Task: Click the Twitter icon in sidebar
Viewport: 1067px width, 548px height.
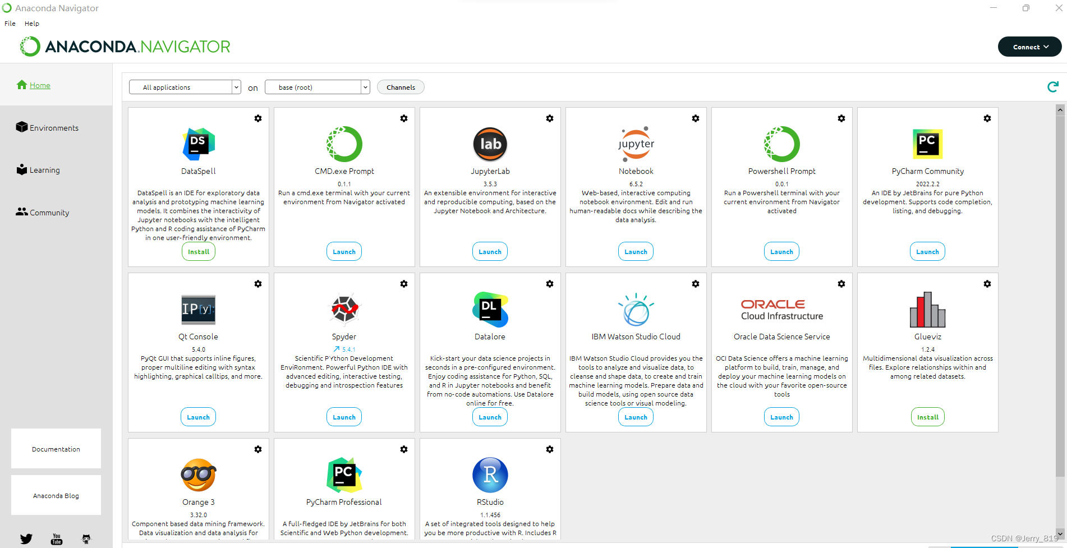Action: pyautogui.click(x=26, y=539)
